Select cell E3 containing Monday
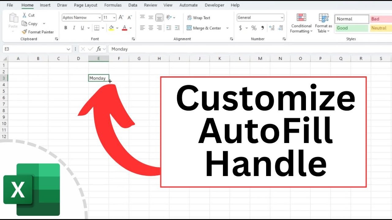The height and width of the screenshot is (220, 392). point(99,78)
